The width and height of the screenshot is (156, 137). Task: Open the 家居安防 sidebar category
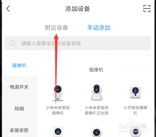coord(19,130)
